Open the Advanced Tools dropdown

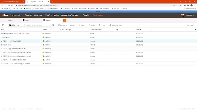[x=117, y=25]
